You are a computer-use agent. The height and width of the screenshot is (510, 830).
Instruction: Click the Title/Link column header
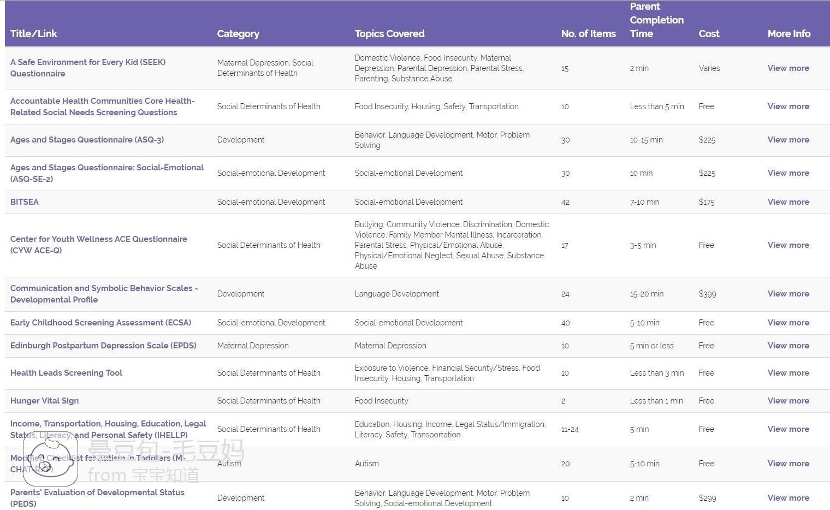point(33,34)
